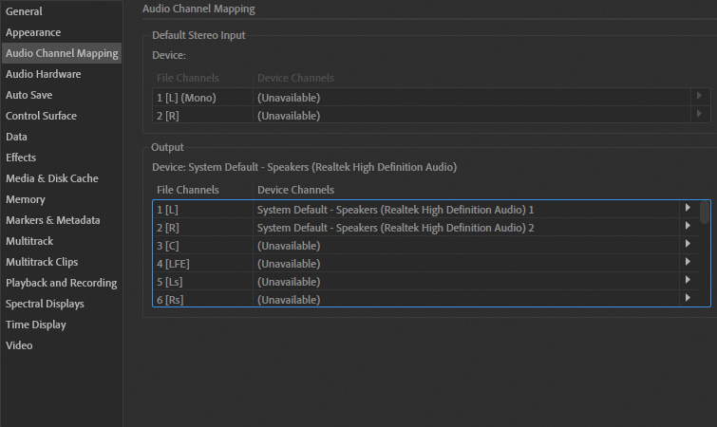Expand device dropdown for output 5 [Ls]
Screen dimensions: 717x427
tap(688, 281)
